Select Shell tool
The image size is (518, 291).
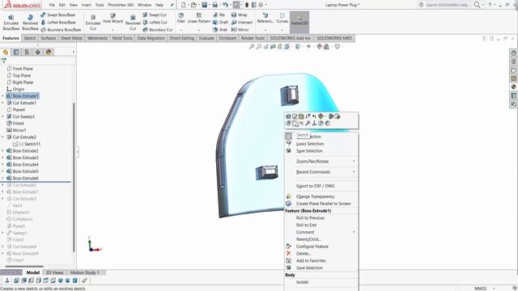click(220, 29)
